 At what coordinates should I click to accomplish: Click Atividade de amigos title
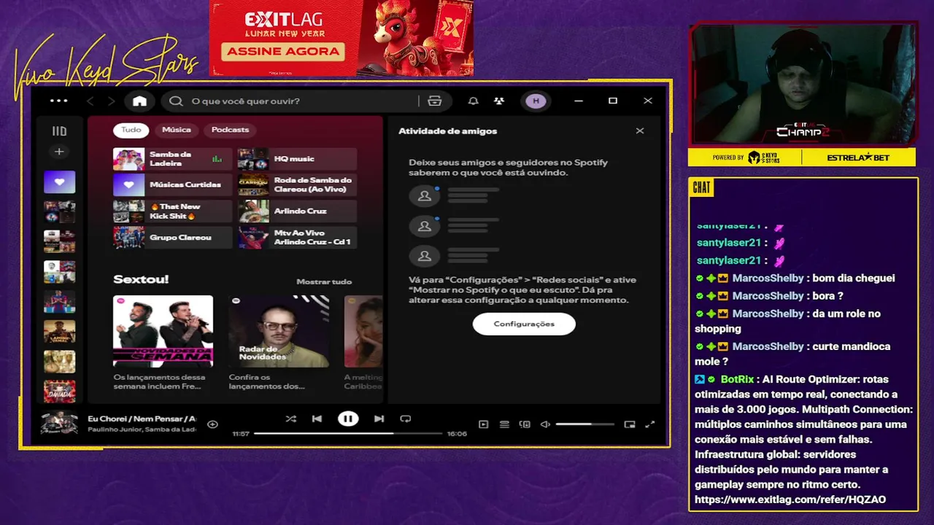[x=447, y=131]
